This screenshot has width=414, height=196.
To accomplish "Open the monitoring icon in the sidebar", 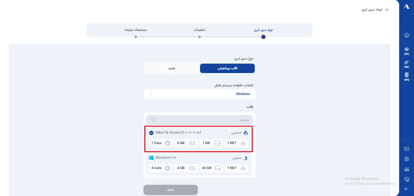I will pos(406,149).
